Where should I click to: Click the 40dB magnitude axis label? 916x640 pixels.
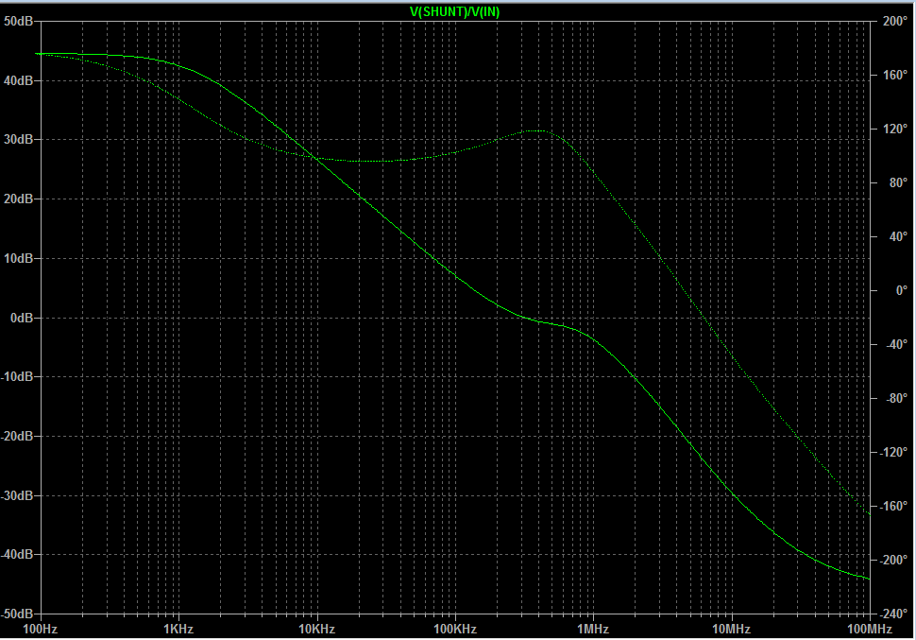(18, 80)
